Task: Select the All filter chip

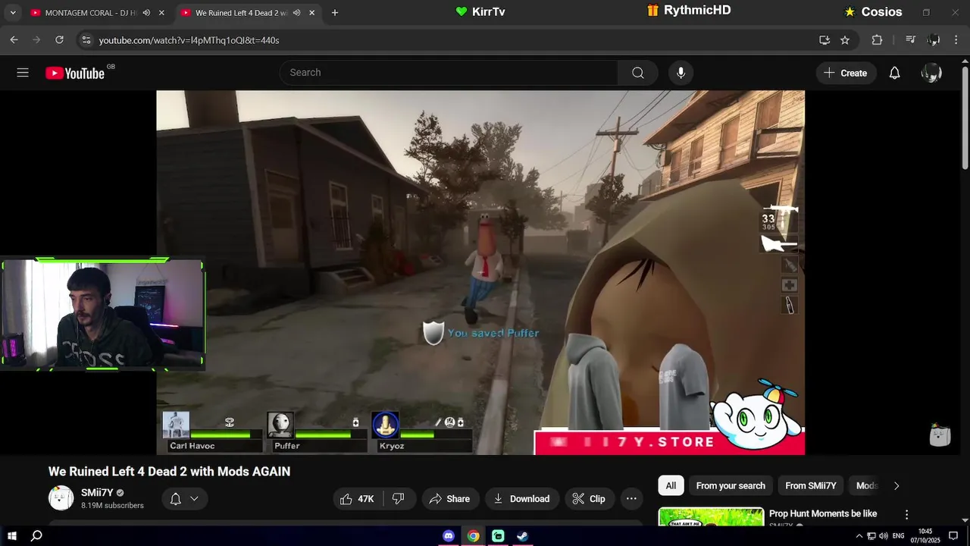Action: (x=671, y=485)
